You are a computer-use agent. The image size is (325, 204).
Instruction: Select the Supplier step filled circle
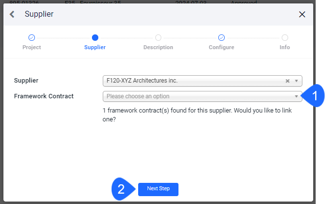95,38
